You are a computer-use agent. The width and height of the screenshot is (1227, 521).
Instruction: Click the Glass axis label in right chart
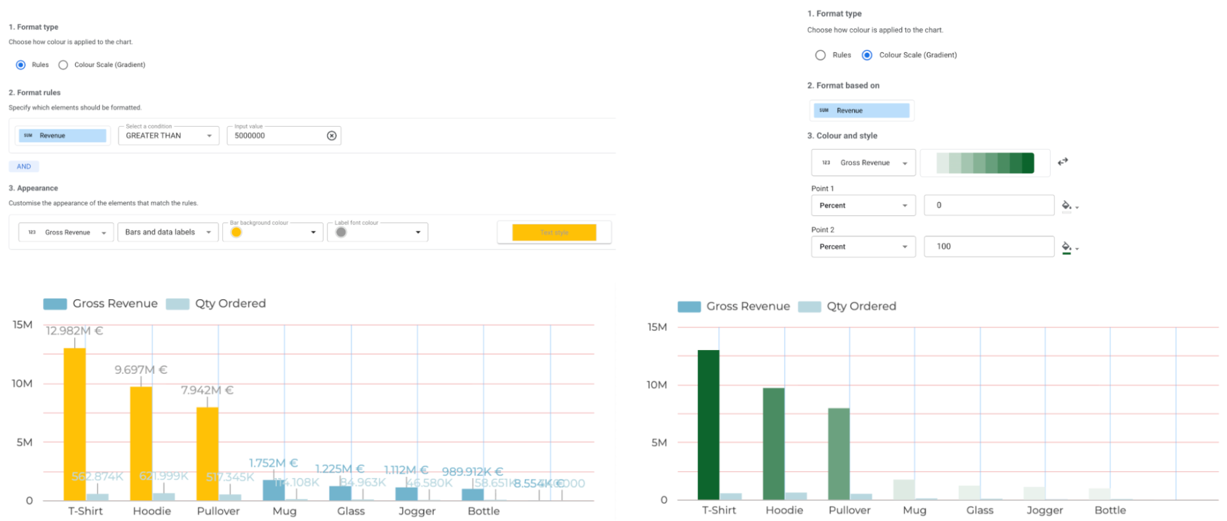[x=980, y=510]
